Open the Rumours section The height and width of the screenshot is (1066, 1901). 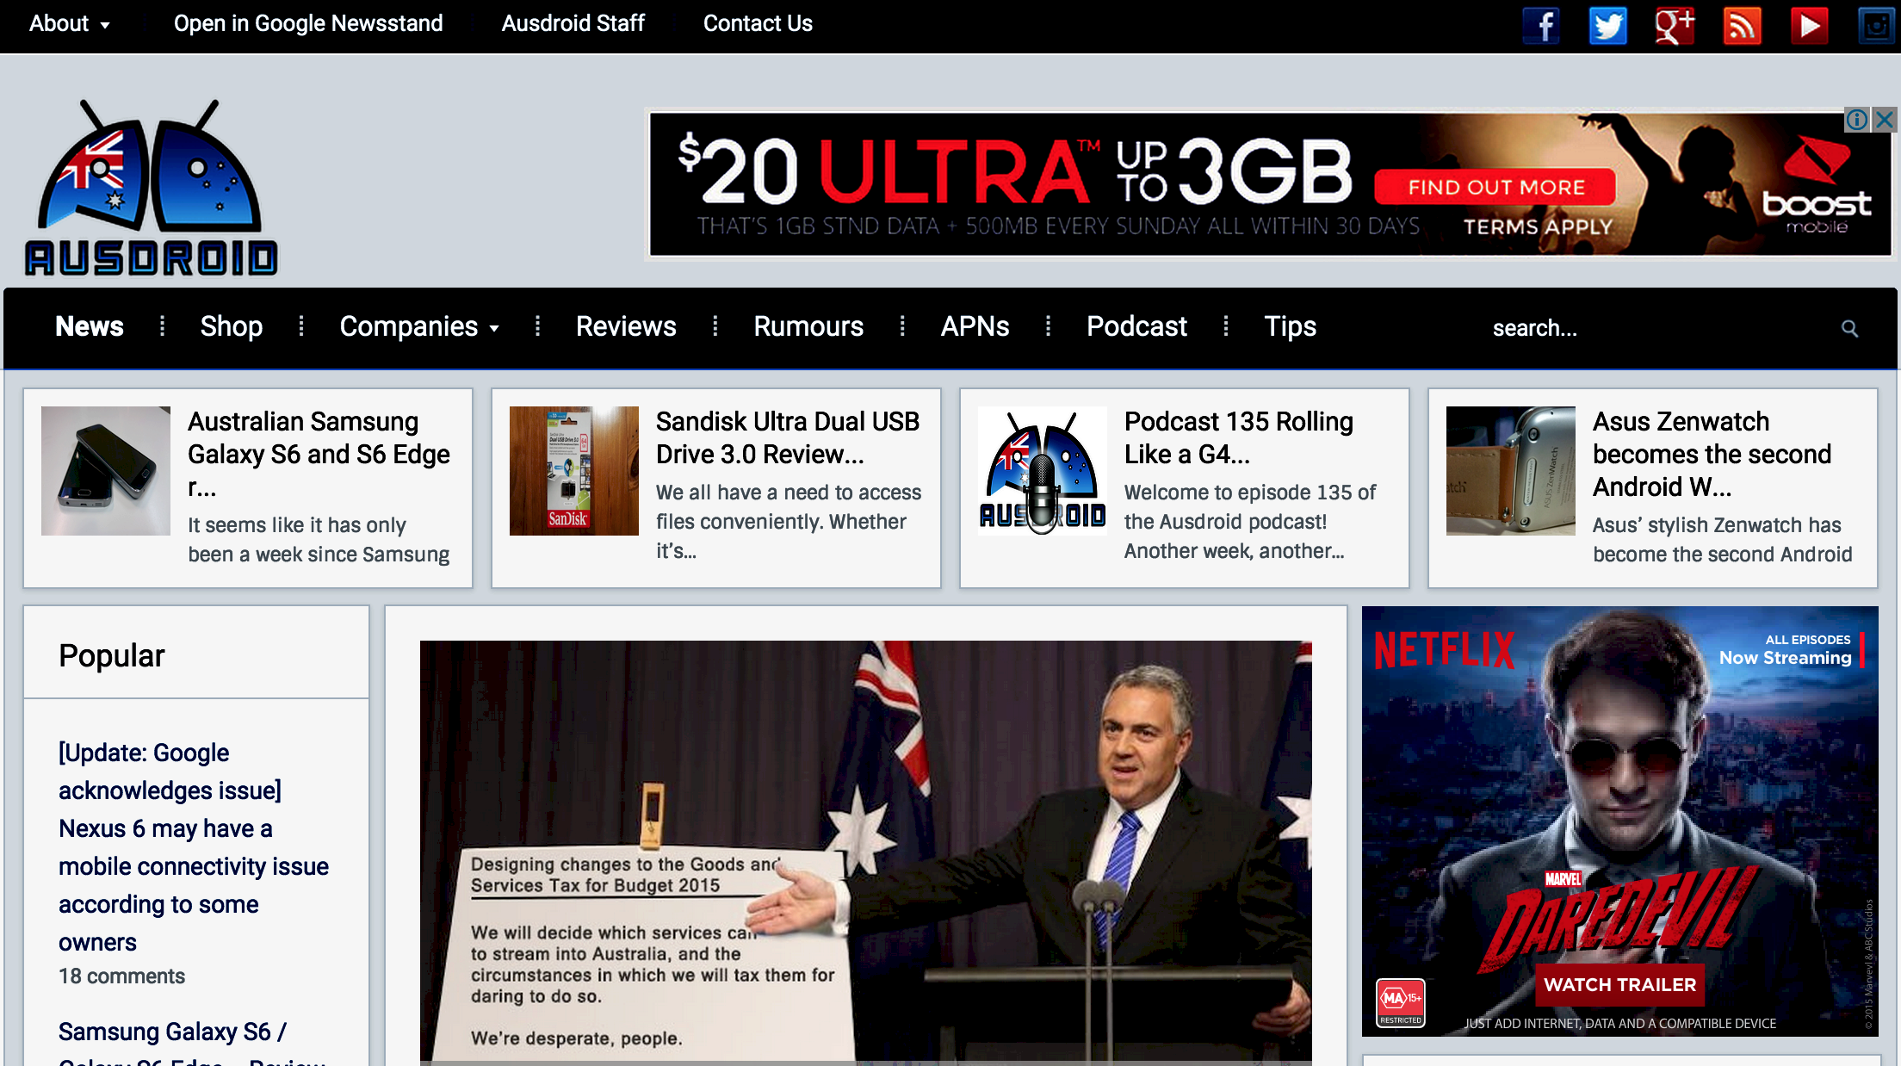pyautogui.click(x=808, y=326)
